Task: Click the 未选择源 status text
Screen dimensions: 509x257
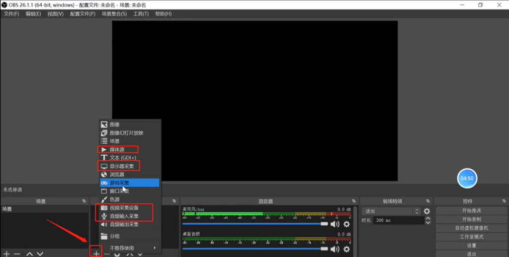Action: tap(12, 190)
